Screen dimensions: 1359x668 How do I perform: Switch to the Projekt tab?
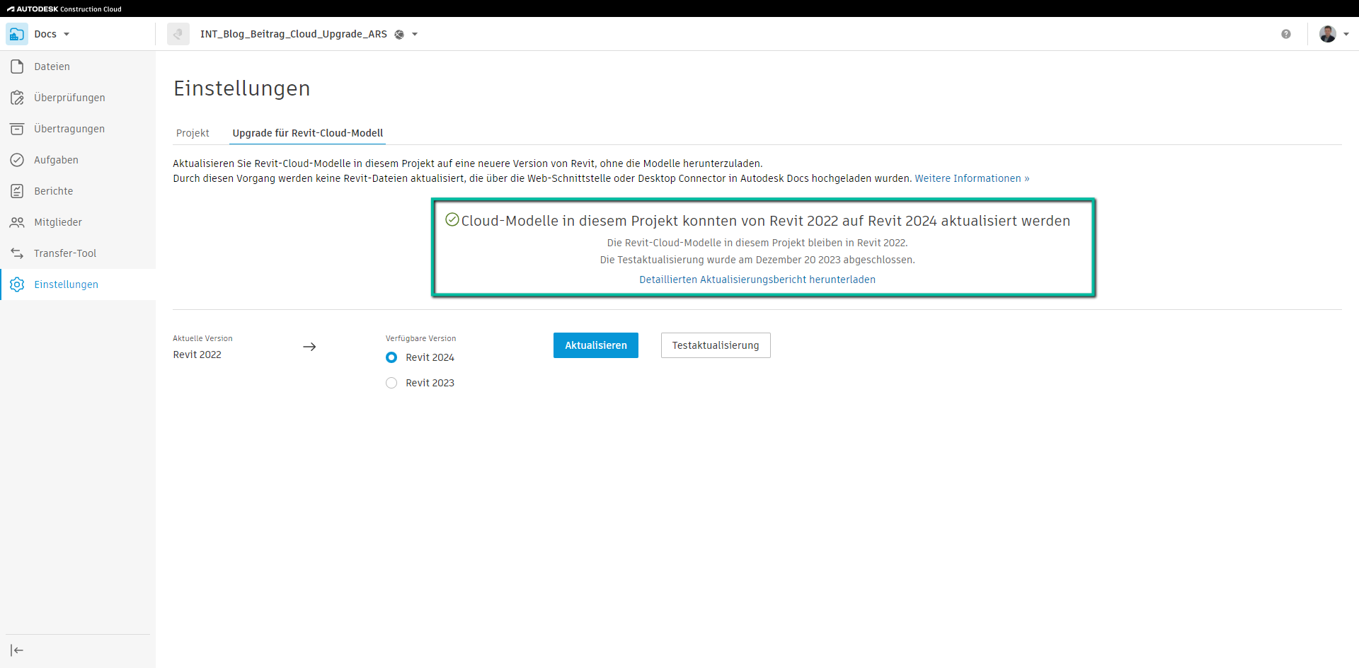click(193, 133)
